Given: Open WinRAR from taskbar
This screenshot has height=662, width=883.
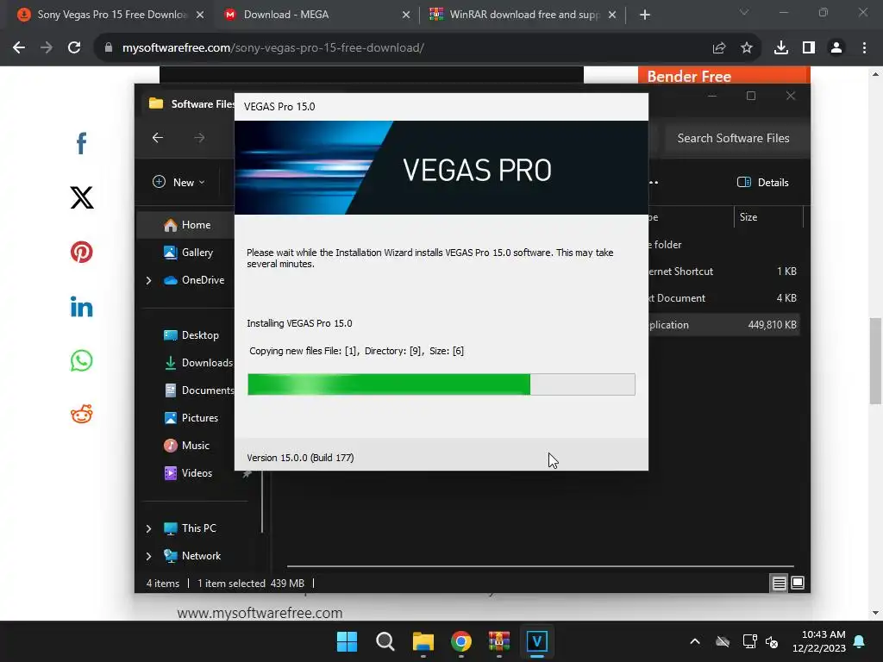Looking at the screenshot, I should point(499,641).
